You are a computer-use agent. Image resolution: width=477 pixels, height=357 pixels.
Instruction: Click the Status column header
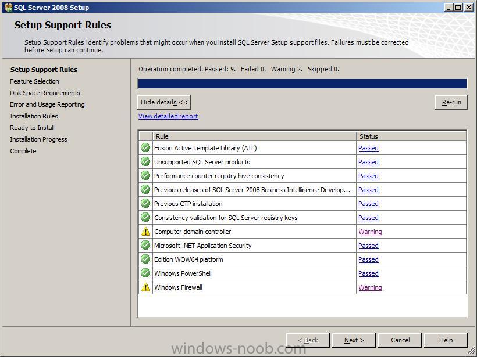coord(411,136)
